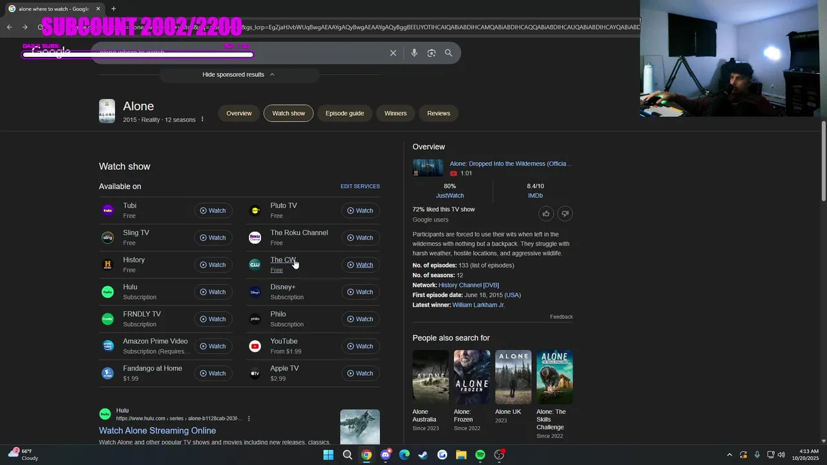Open Discord from the taskbar

385,455
